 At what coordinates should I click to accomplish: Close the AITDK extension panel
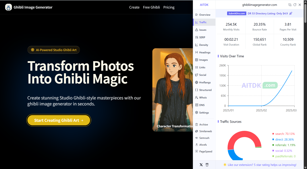[300, 5]
